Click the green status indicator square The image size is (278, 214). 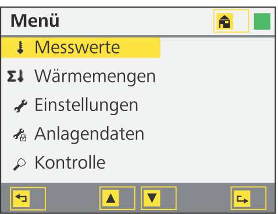pos(262,22)
